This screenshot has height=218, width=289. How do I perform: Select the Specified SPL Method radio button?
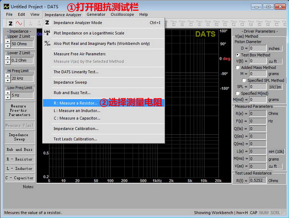pyautogui.click(x=244, y=80)
